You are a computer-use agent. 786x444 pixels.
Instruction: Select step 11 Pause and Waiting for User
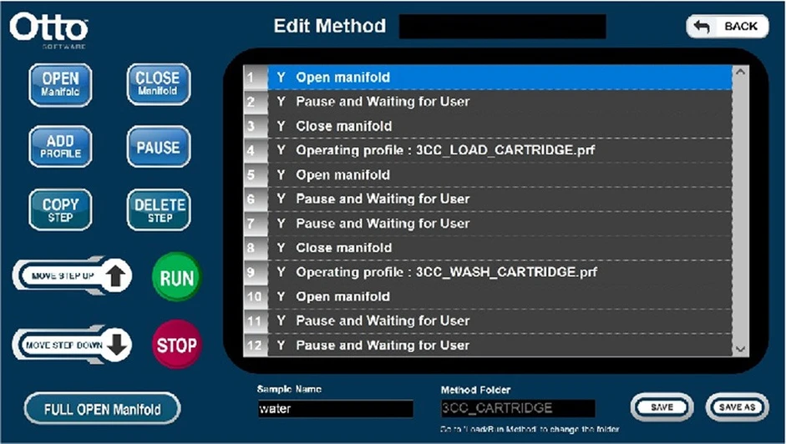[x=488, y=320]
